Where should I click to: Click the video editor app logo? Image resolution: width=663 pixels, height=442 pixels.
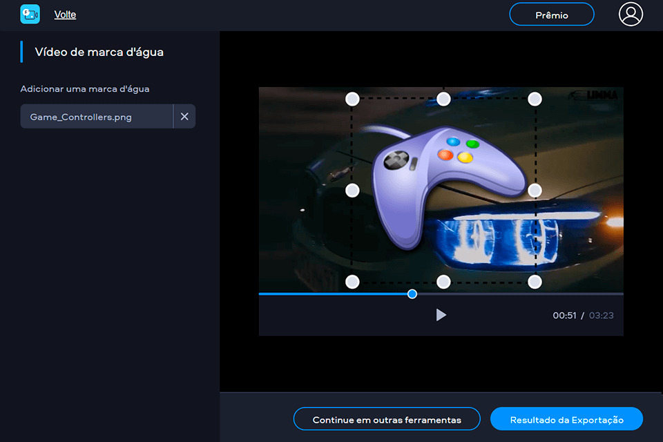[29, 14]
